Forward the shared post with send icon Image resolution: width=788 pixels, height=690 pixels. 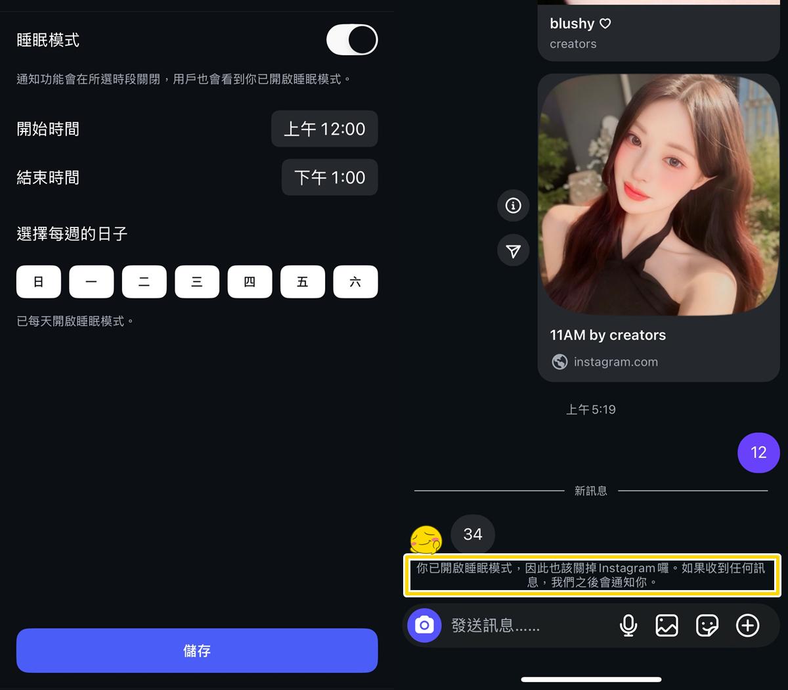tap(514, 251)
